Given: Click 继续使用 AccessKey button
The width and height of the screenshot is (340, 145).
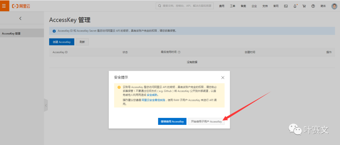Looking at the screenshot, I should click(172, 122).
